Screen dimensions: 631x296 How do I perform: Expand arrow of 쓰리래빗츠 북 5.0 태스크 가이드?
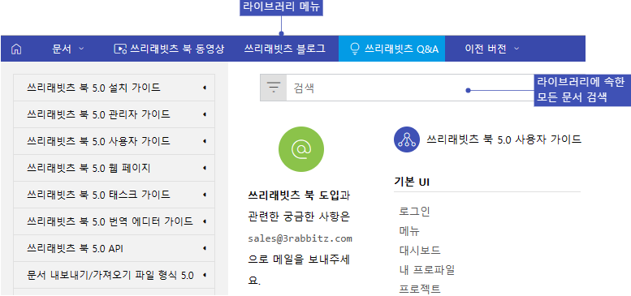click(205, 195)
